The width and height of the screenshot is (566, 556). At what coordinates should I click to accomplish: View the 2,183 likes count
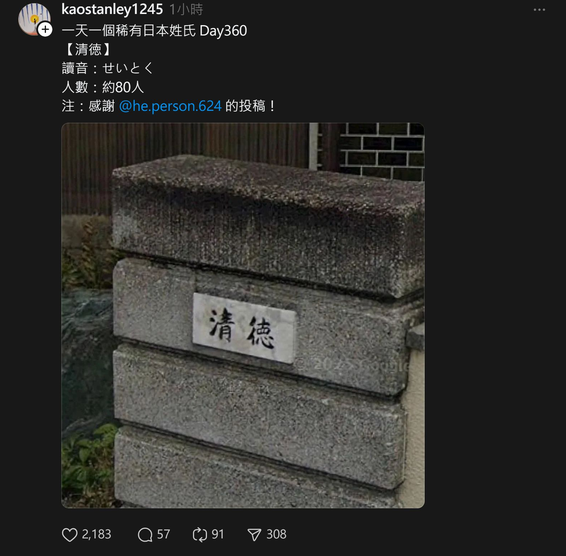(x=96, y=534)
